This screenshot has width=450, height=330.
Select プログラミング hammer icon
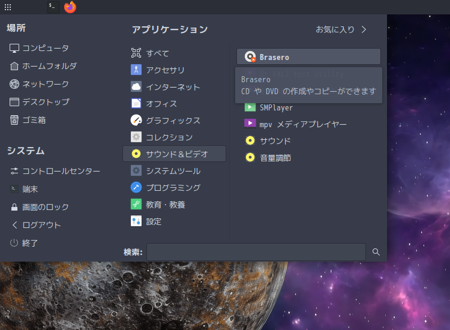point(136,187)
